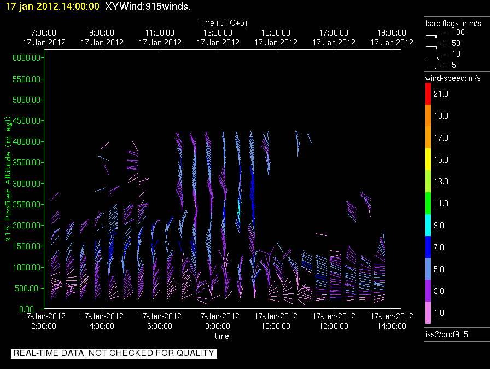Click the '1000.00' altitude tick label
Screen dimensions: 490x369
coord(26,267)
